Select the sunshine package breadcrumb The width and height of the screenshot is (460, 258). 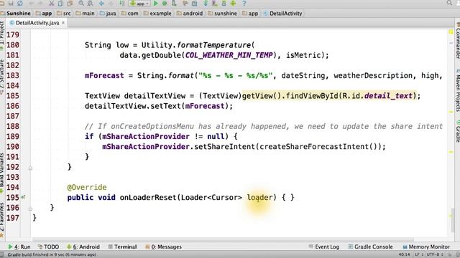click(x=222, y=14)
